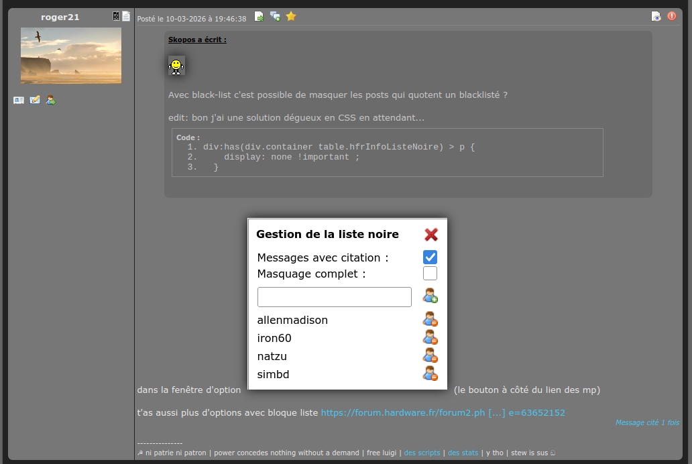
Task: Open the forum.hardware.fr bloque liste link
Action: tap(443, 413)
